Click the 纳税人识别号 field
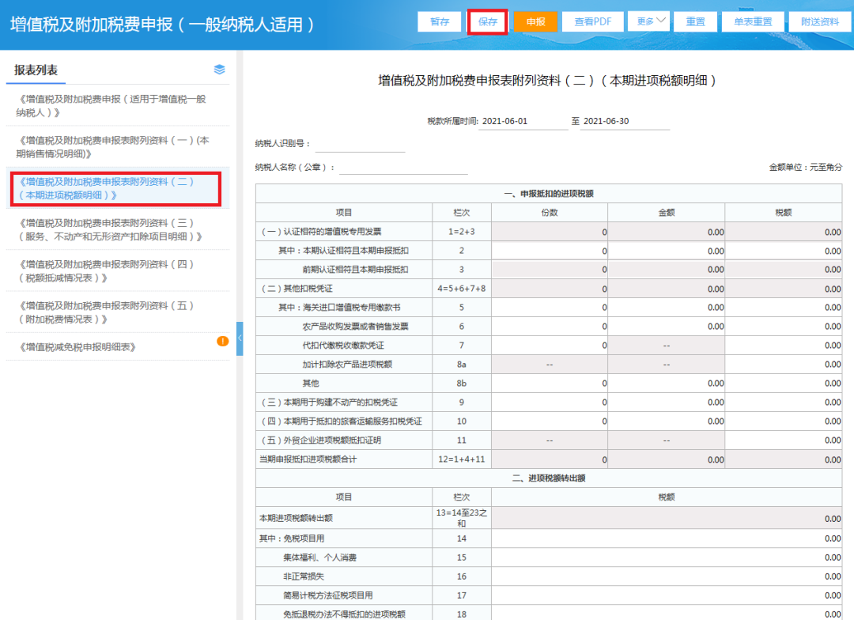Screen dimensions: 854x620 tap(360, 143)
